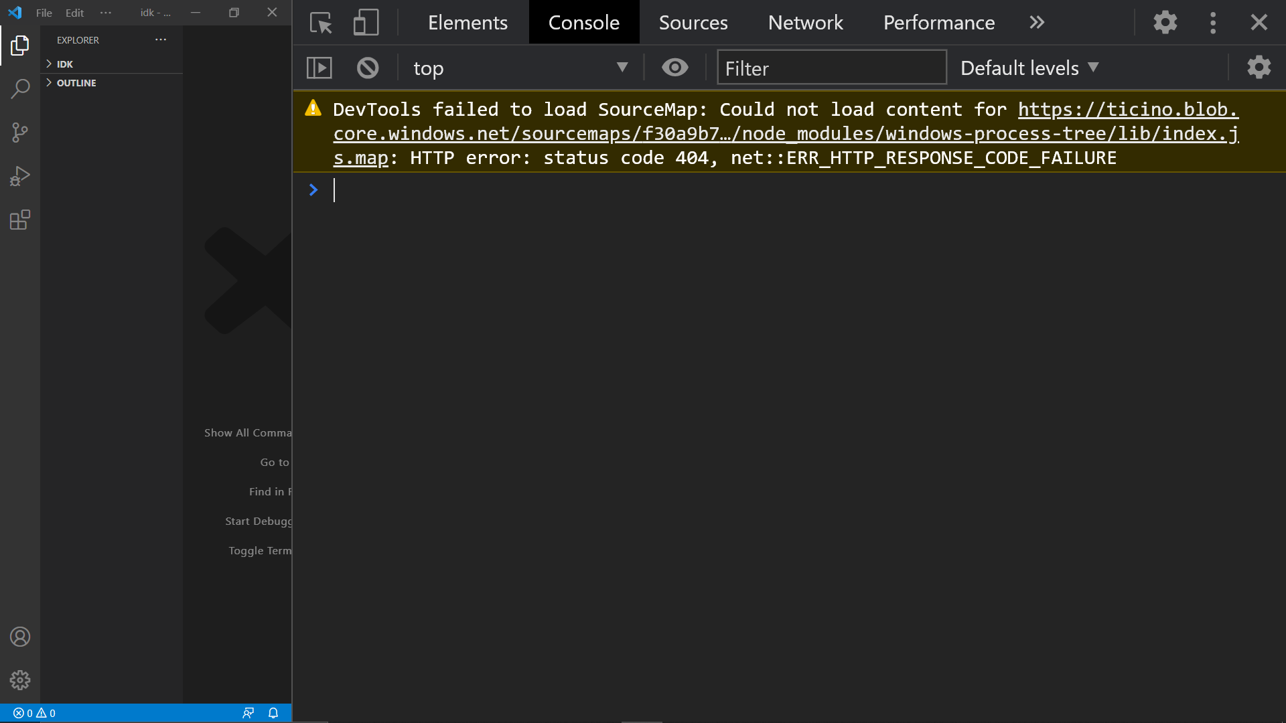Open the sourcemap URL link in warning
The image size is (1286, 723).
click(786, 134)
